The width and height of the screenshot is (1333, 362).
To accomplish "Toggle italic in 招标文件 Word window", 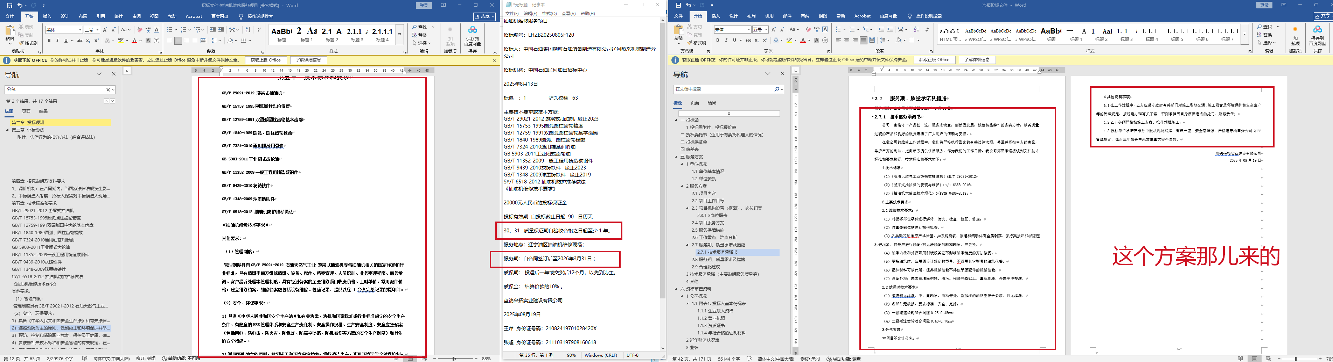I will point(57,40).
